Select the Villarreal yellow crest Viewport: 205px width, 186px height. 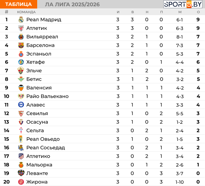point(21,37)
